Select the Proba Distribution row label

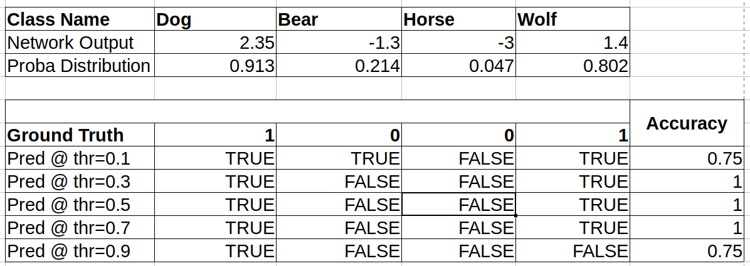[78, 66]
